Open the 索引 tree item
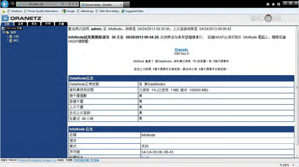 16,41
